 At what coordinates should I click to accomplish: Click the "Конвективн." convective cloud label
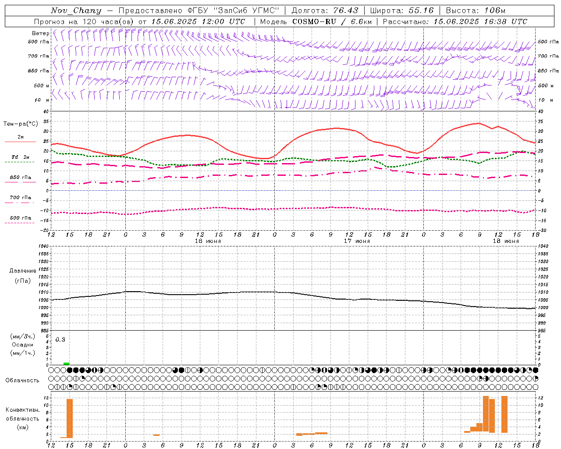point(22,410)
